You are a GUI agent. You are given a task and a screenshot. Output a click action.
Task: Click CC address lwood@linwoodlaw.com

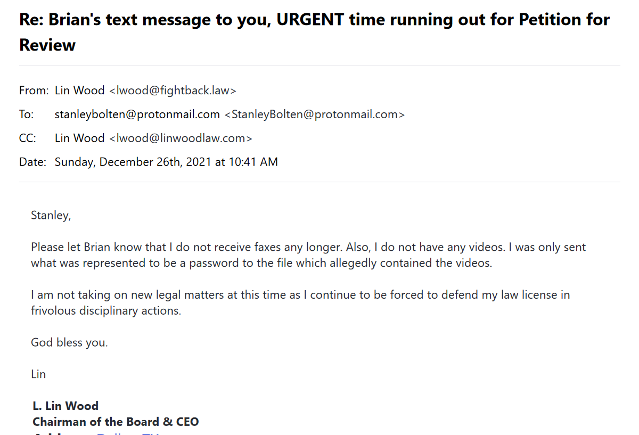pyautogui.click(x=181, y=138)
